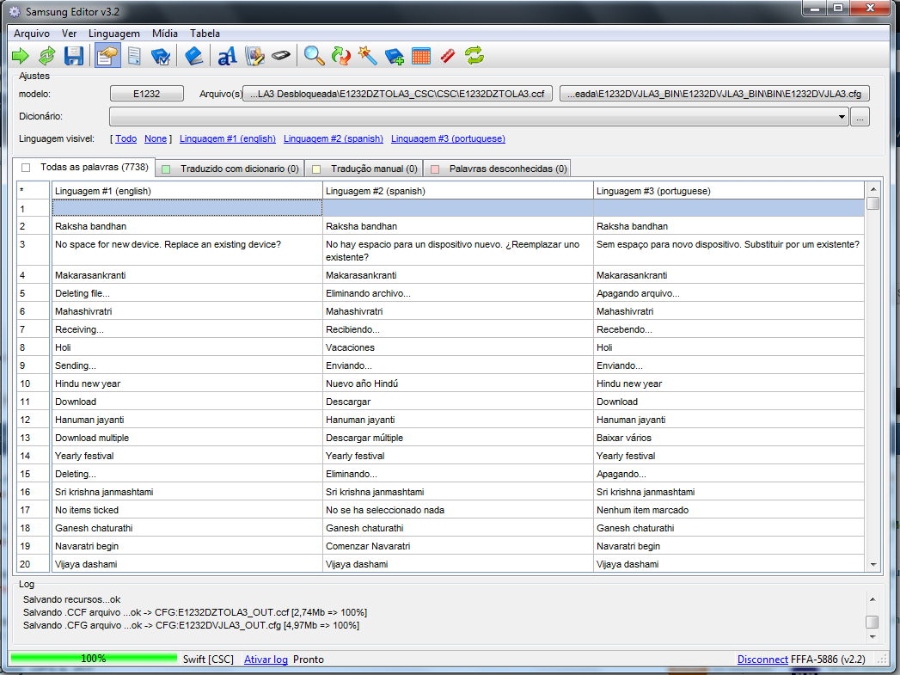Click the picture with pencil media icon

point(254,56)
